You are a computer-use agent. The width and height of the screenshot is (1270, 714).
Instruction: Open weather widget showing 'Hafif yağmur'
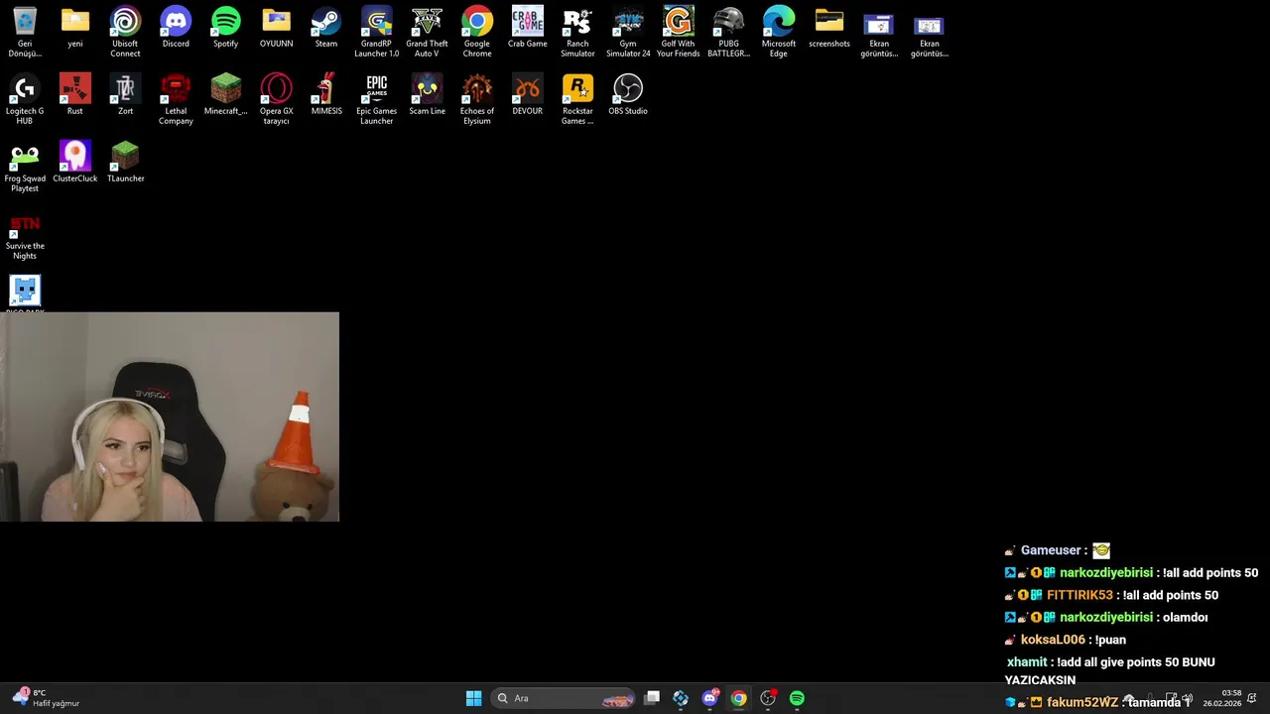click(45, 698)
